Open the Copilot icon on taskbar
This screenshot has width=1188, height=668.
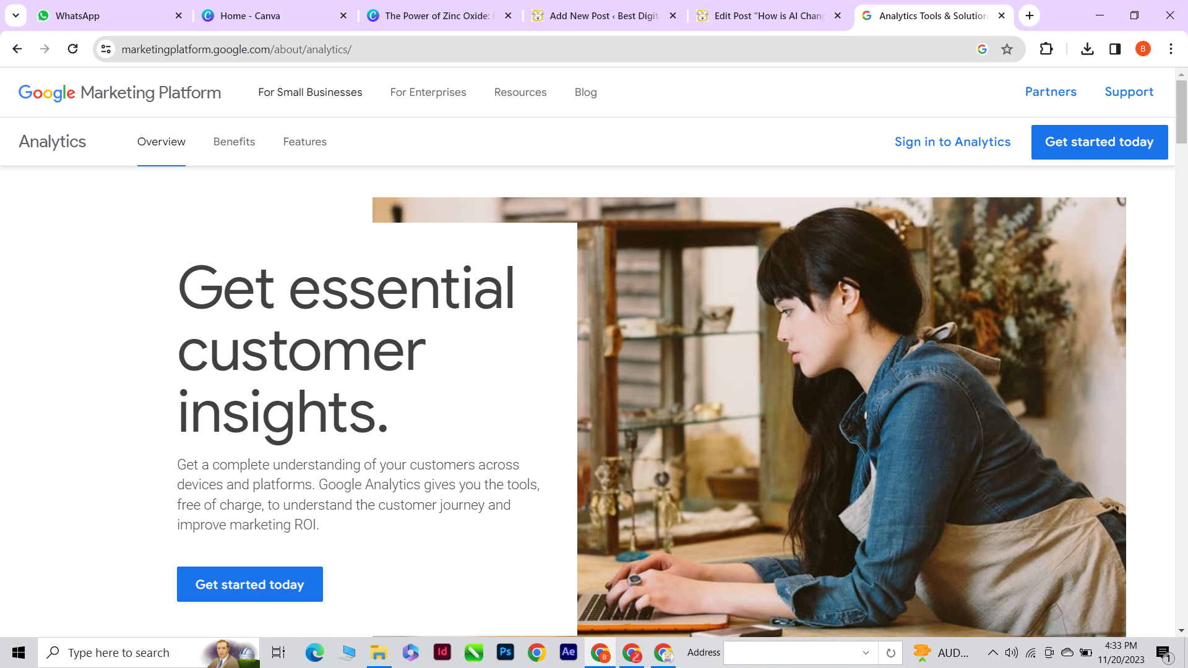[410, 653]
